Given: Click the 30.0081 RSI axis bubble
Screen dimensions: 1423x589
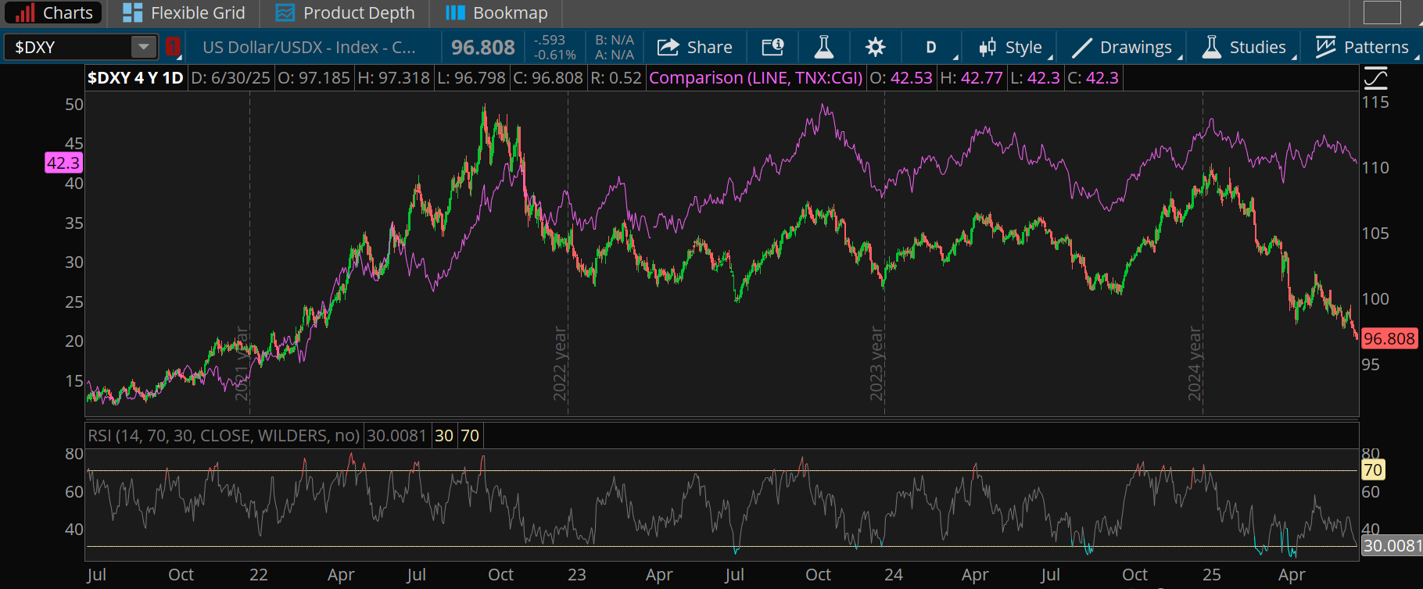Looking at the screenshot, I should pyautogui.click(x=1392, y=545).
